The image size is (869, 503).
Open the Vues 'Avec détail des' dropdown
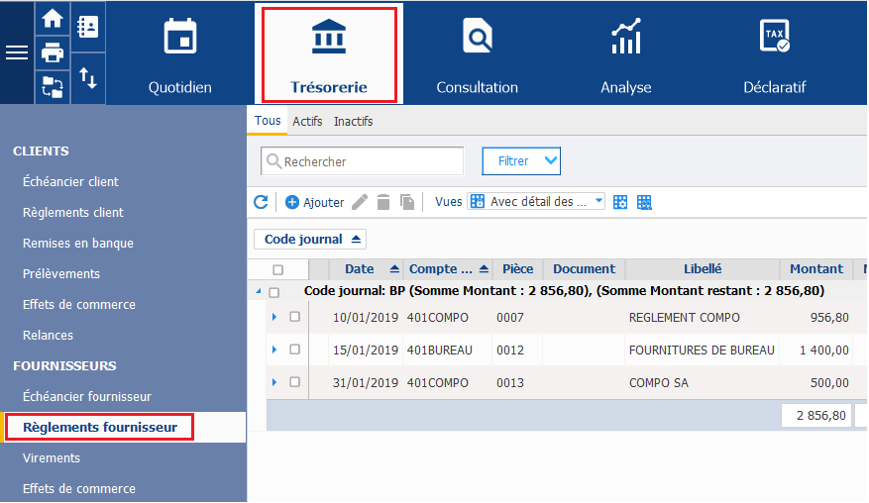pyautogui.click(x=536, y=202)
